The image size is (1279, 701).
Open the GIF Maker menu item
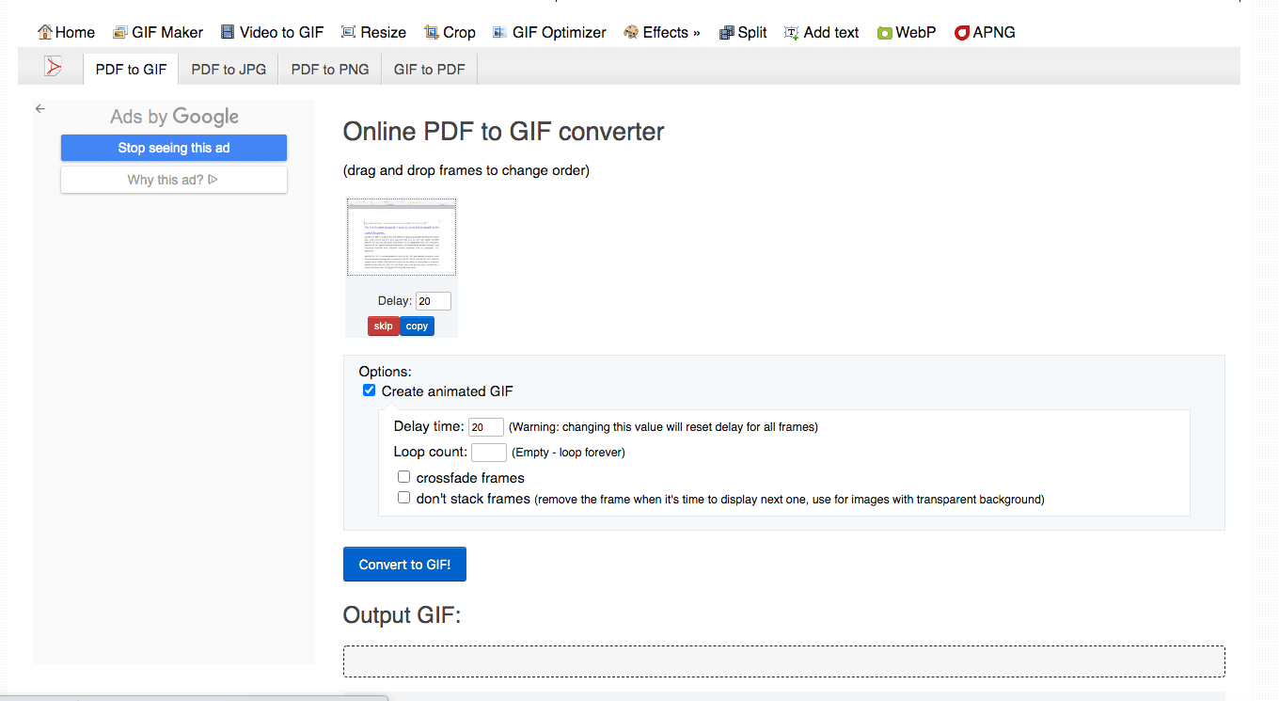(167, 32)
